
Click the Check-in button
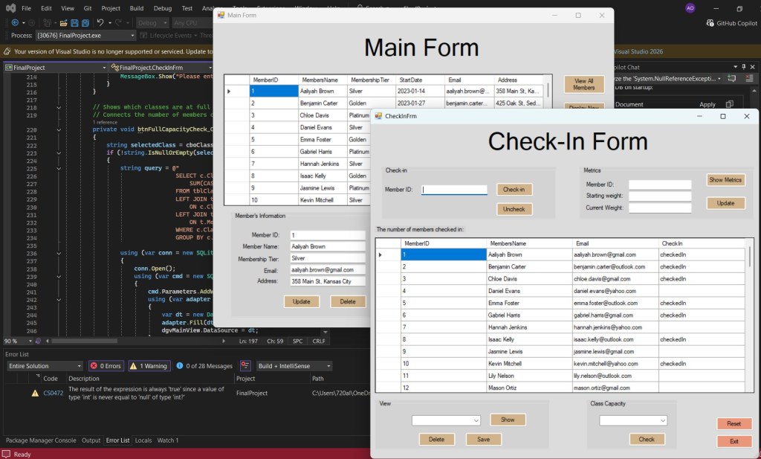514,190
